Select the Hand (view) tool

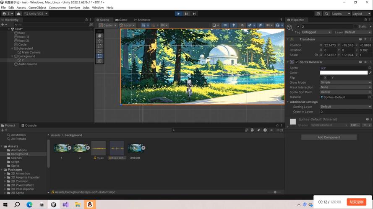(99, 36)
